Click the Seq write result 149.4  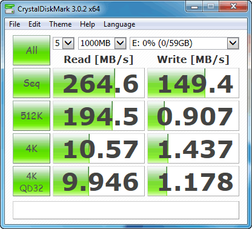pyautogui.click(x=193, y=83)
